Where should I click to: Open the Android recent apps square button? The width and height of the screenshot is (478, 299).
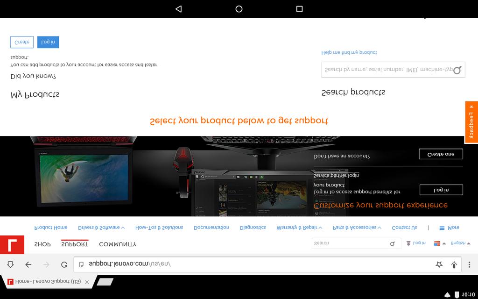(x=299, y=9)
